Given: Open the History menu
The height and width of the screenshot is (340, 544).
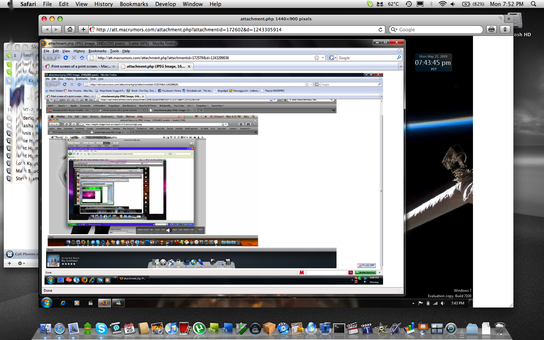Looking at the screenshot, I should [x=104, y=4].
